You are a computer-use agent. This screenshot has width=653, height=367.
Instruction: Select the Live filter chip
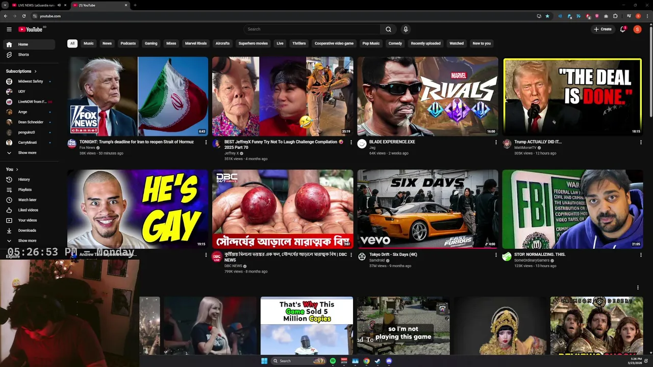[280, 43]
